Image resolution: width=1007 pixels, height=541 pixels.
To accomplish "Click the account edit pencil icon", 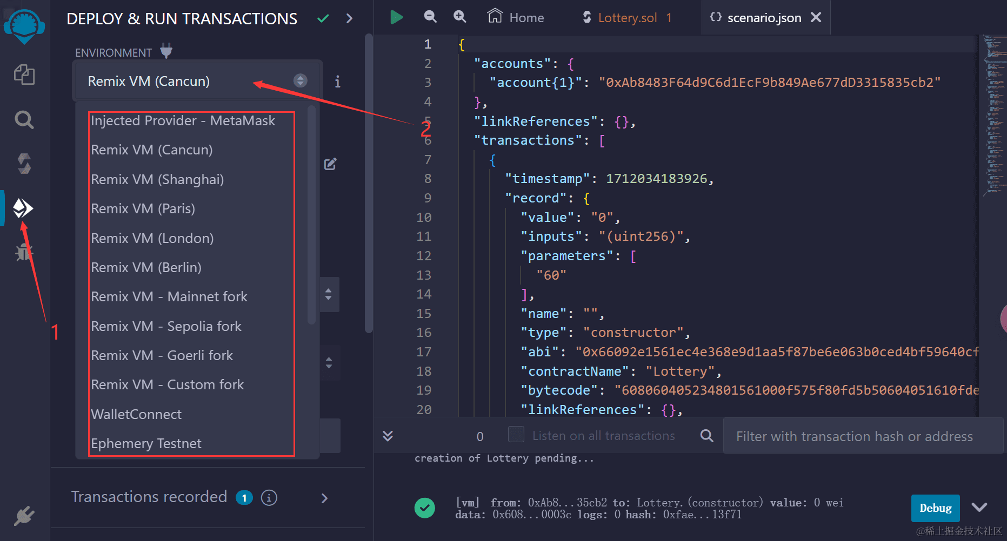I will [x=330, y=164].
